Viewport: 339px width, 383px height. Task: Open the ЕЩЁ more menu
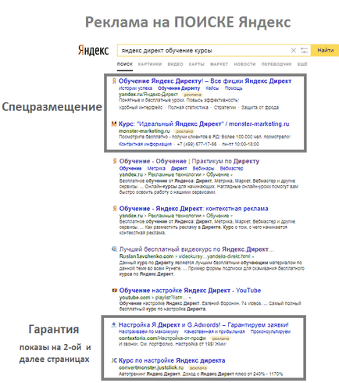[302, 64]
